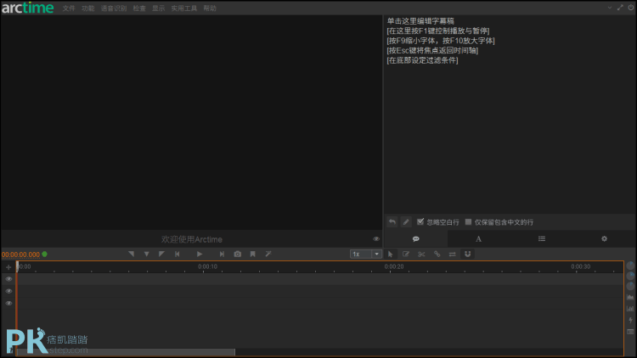Click the line [在底部设定过滤条件]

pyautogui.click(x=422, y=60)
